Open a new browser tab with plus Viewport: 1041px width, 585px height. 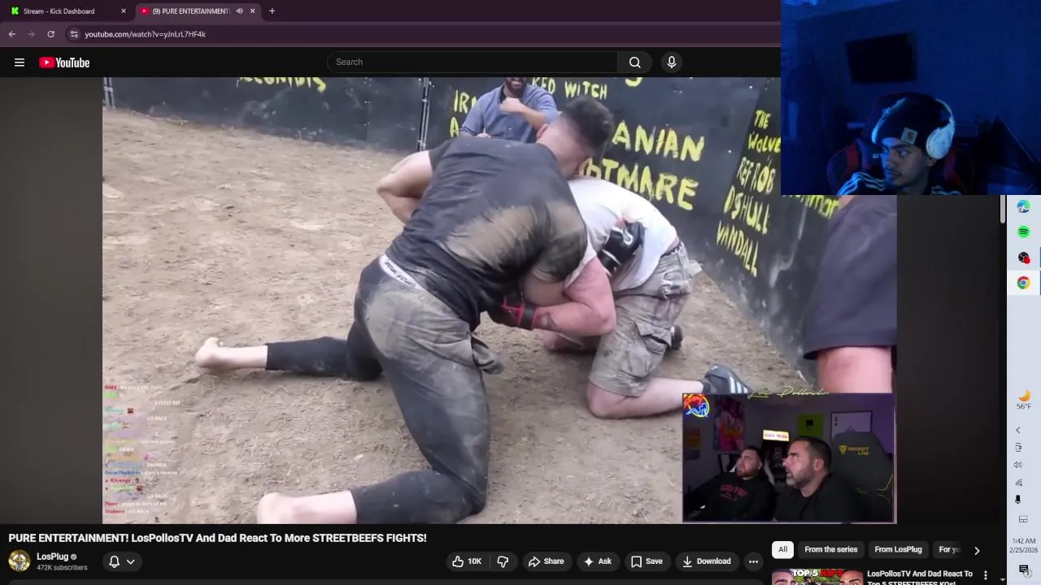coord(272,11)
